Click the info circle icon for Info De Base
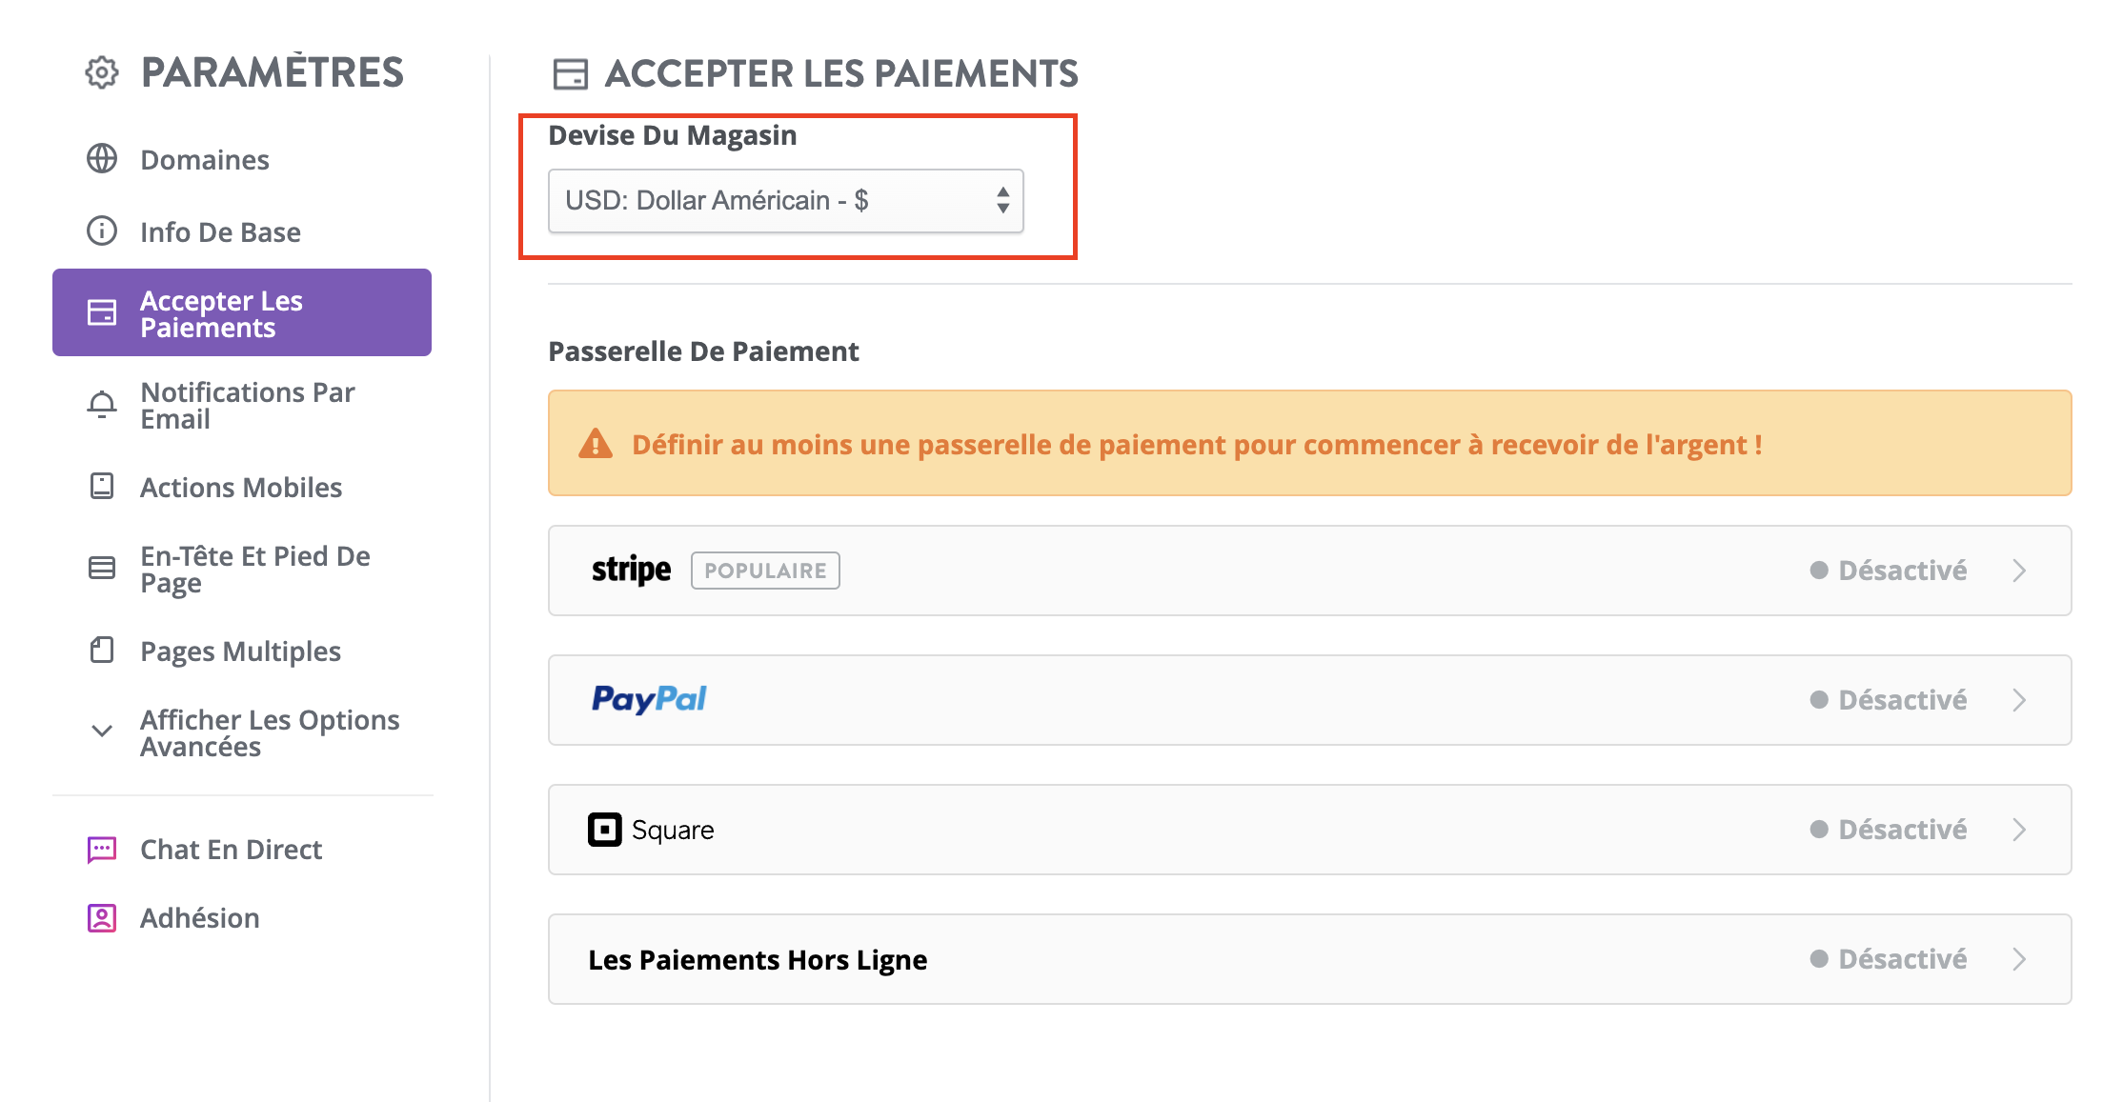 point(102,231)
